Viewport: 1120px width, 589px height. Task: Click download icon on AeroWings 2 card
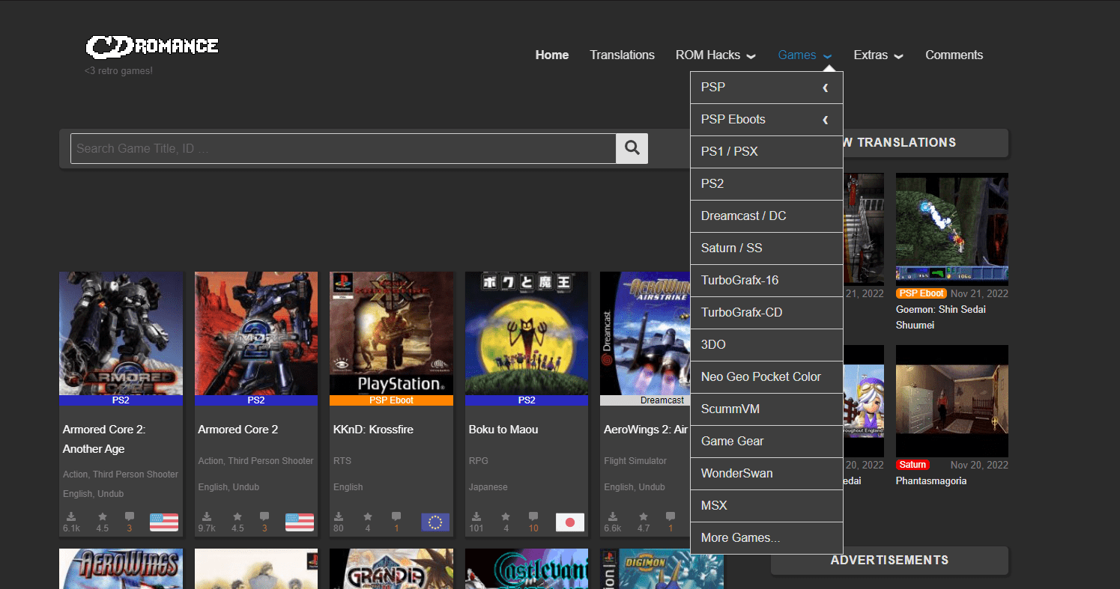tap(613, 516)
